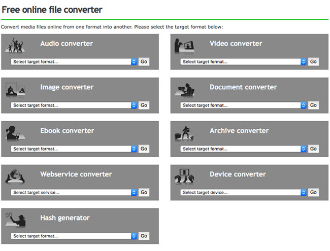Click the Device converter heading
This screenshot has width=330, height=251.
click(x=238, y=174)
